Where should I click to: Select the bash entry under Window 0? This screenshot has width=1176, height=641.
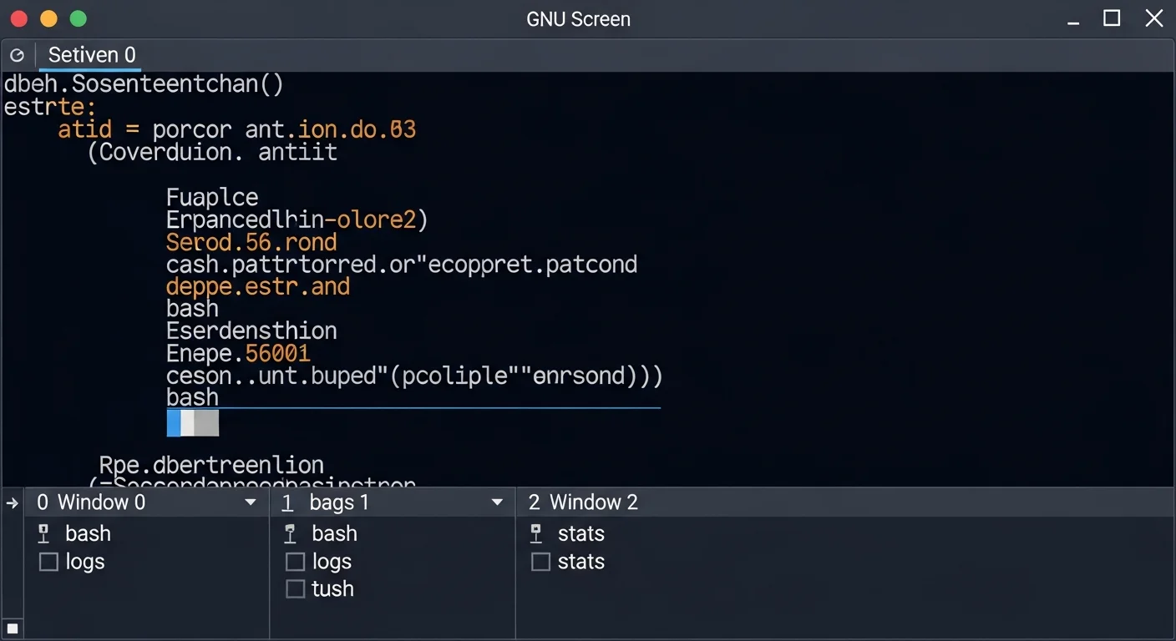[x=88, y=533]
